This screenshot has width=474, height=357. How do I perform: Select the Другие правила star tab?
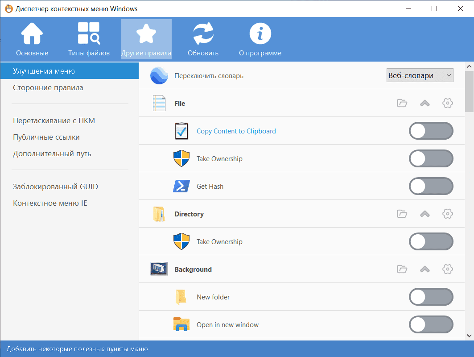point(146,39)
